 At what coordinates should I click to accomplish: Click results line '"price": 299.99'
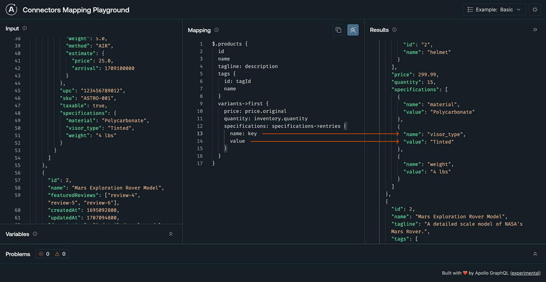(415, 74)
